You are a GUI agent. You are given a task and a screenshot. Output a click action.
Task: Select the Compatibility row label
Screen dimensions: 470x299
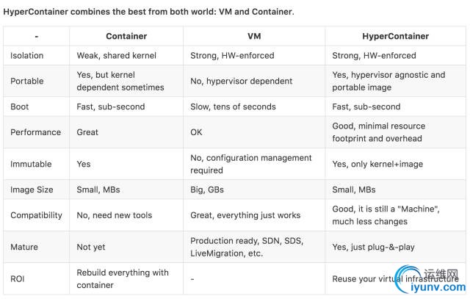(x=37, y=215)
